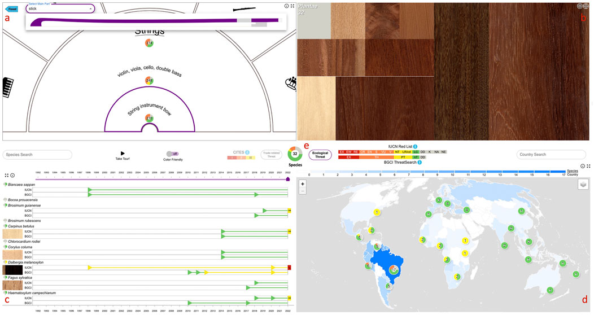Click the light beige wood tile
This screenshot has height=315, width=594.
[x=316, y=108]
